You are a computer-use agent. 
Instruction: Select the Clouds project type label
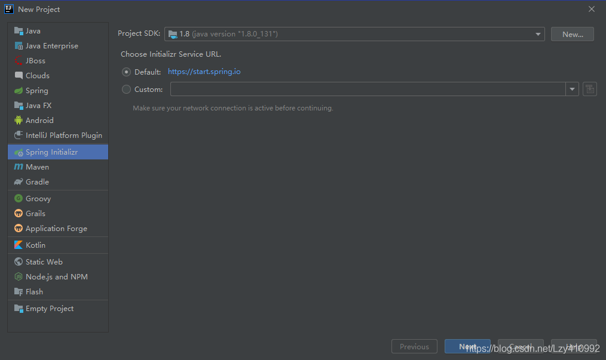38,76
